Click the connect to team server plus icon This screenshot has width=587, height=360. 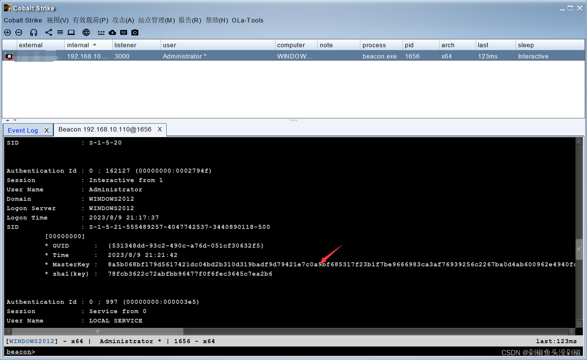click(x=7, y=33)
